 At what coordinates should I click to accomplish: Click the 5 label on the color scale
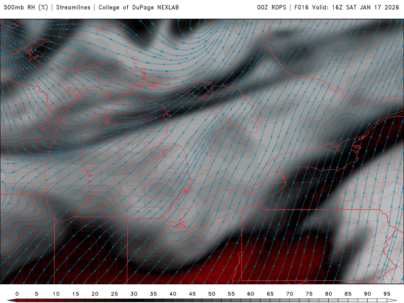[36, 294]
